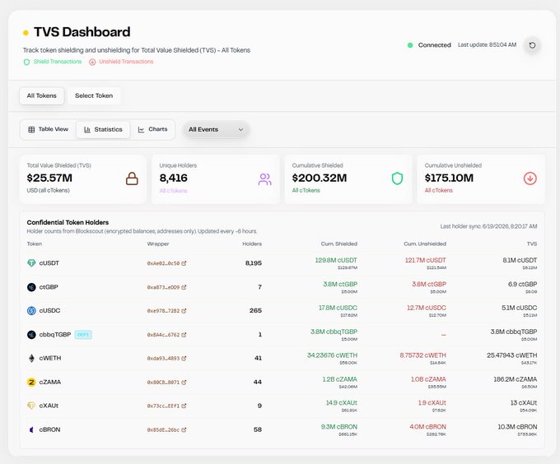Switch to the All Tokens tab
560x464 pixels.
[x=42, y=95]
